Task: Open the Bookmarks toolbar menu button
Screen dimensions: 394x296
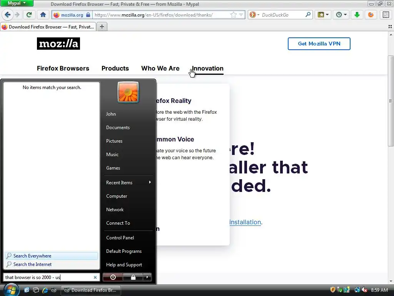Action: [323, 15]
